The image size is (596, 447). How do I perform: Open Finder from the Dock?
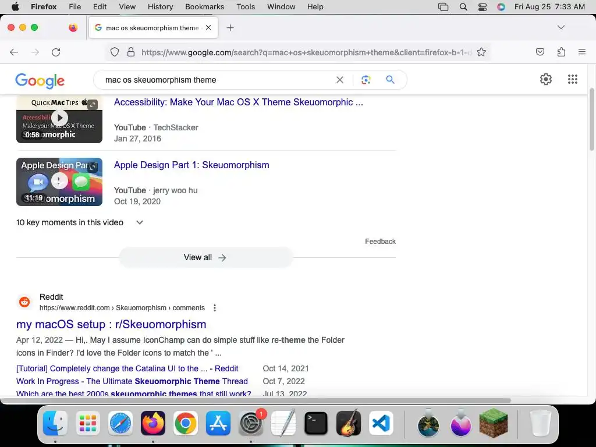coord(55,423)
